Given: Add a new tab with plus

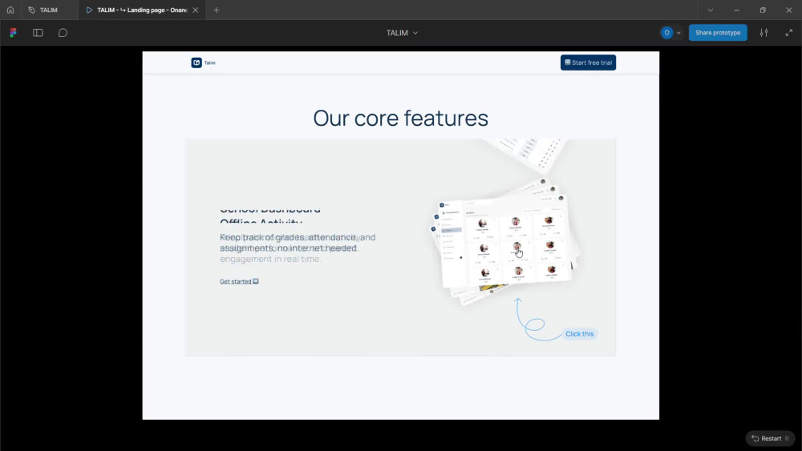Looking at the screenshot, I should [x=217, y=10].
